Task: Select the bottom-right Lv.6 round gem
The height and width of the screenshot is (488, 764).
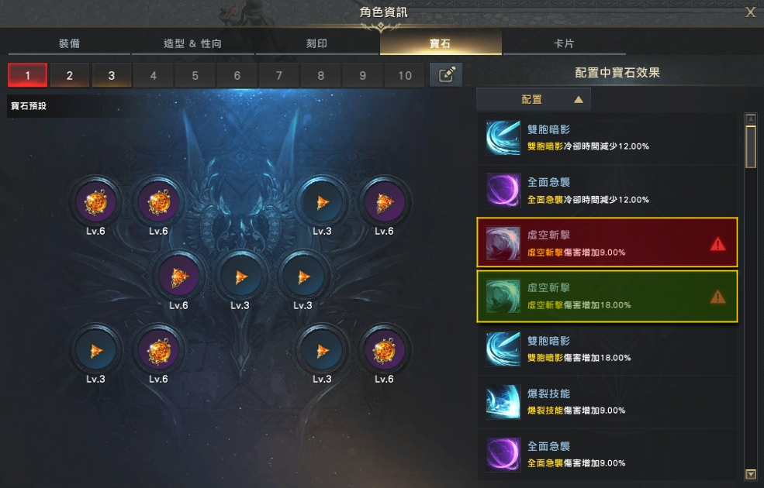Action: coord(384,350)
